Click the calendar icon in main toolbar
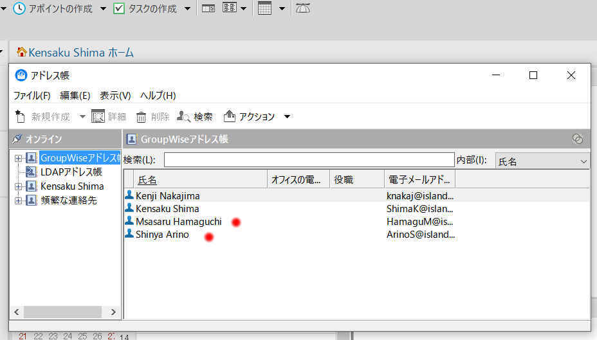This screenshot has height=340, width=597. point(264,8)
